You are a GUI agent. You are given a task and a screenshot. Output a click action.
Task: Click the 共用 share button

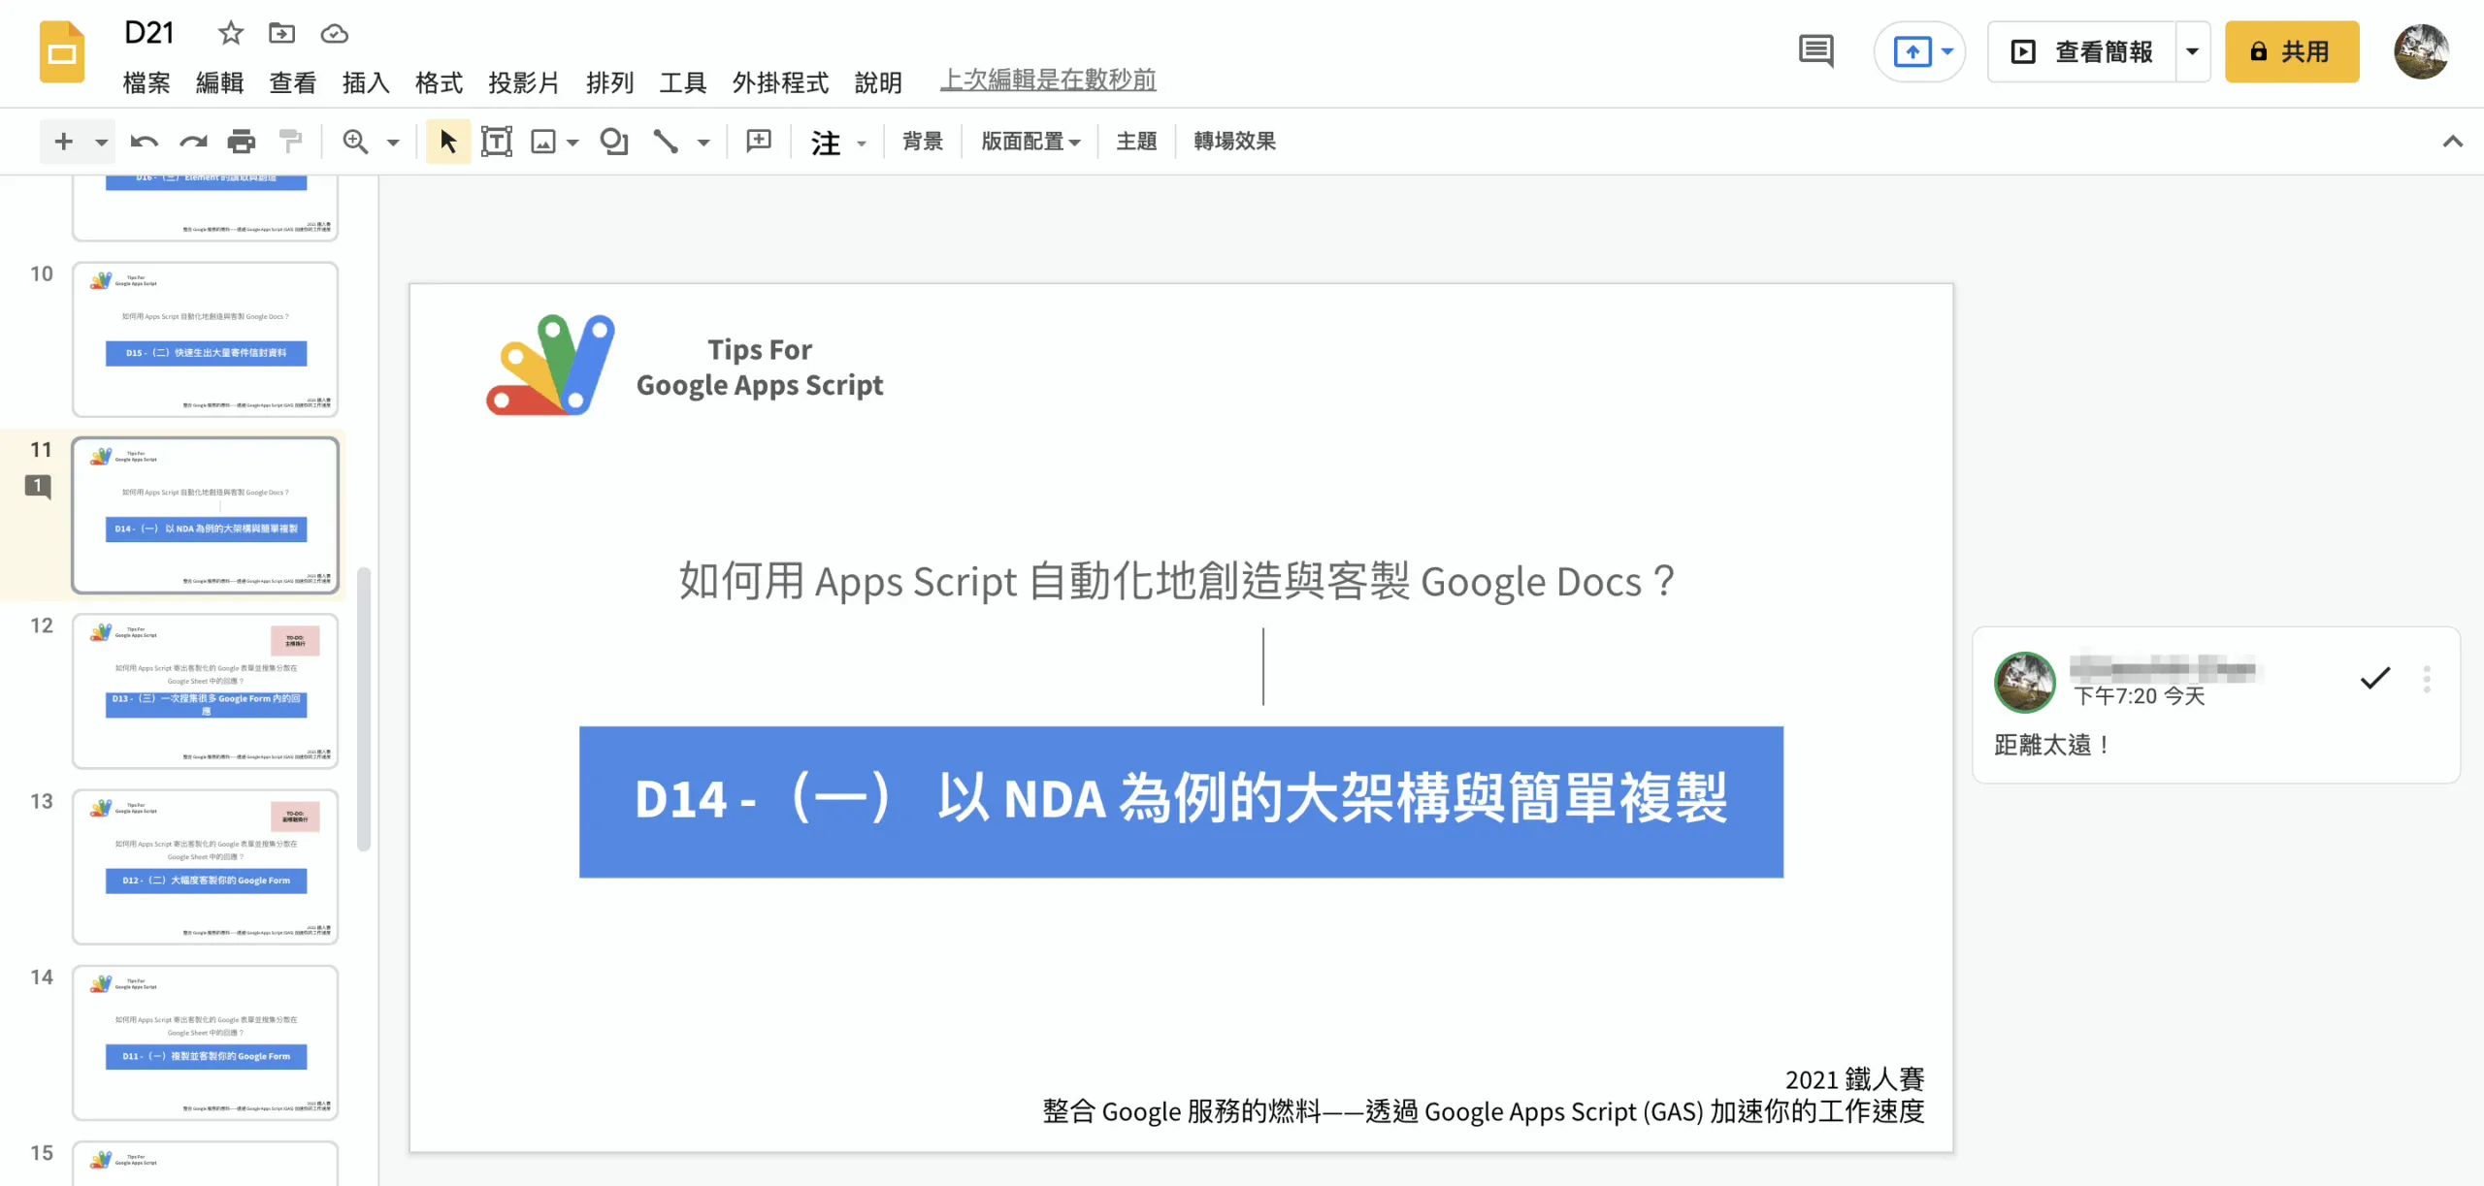pyautogui.click(x=2292, y=51)
